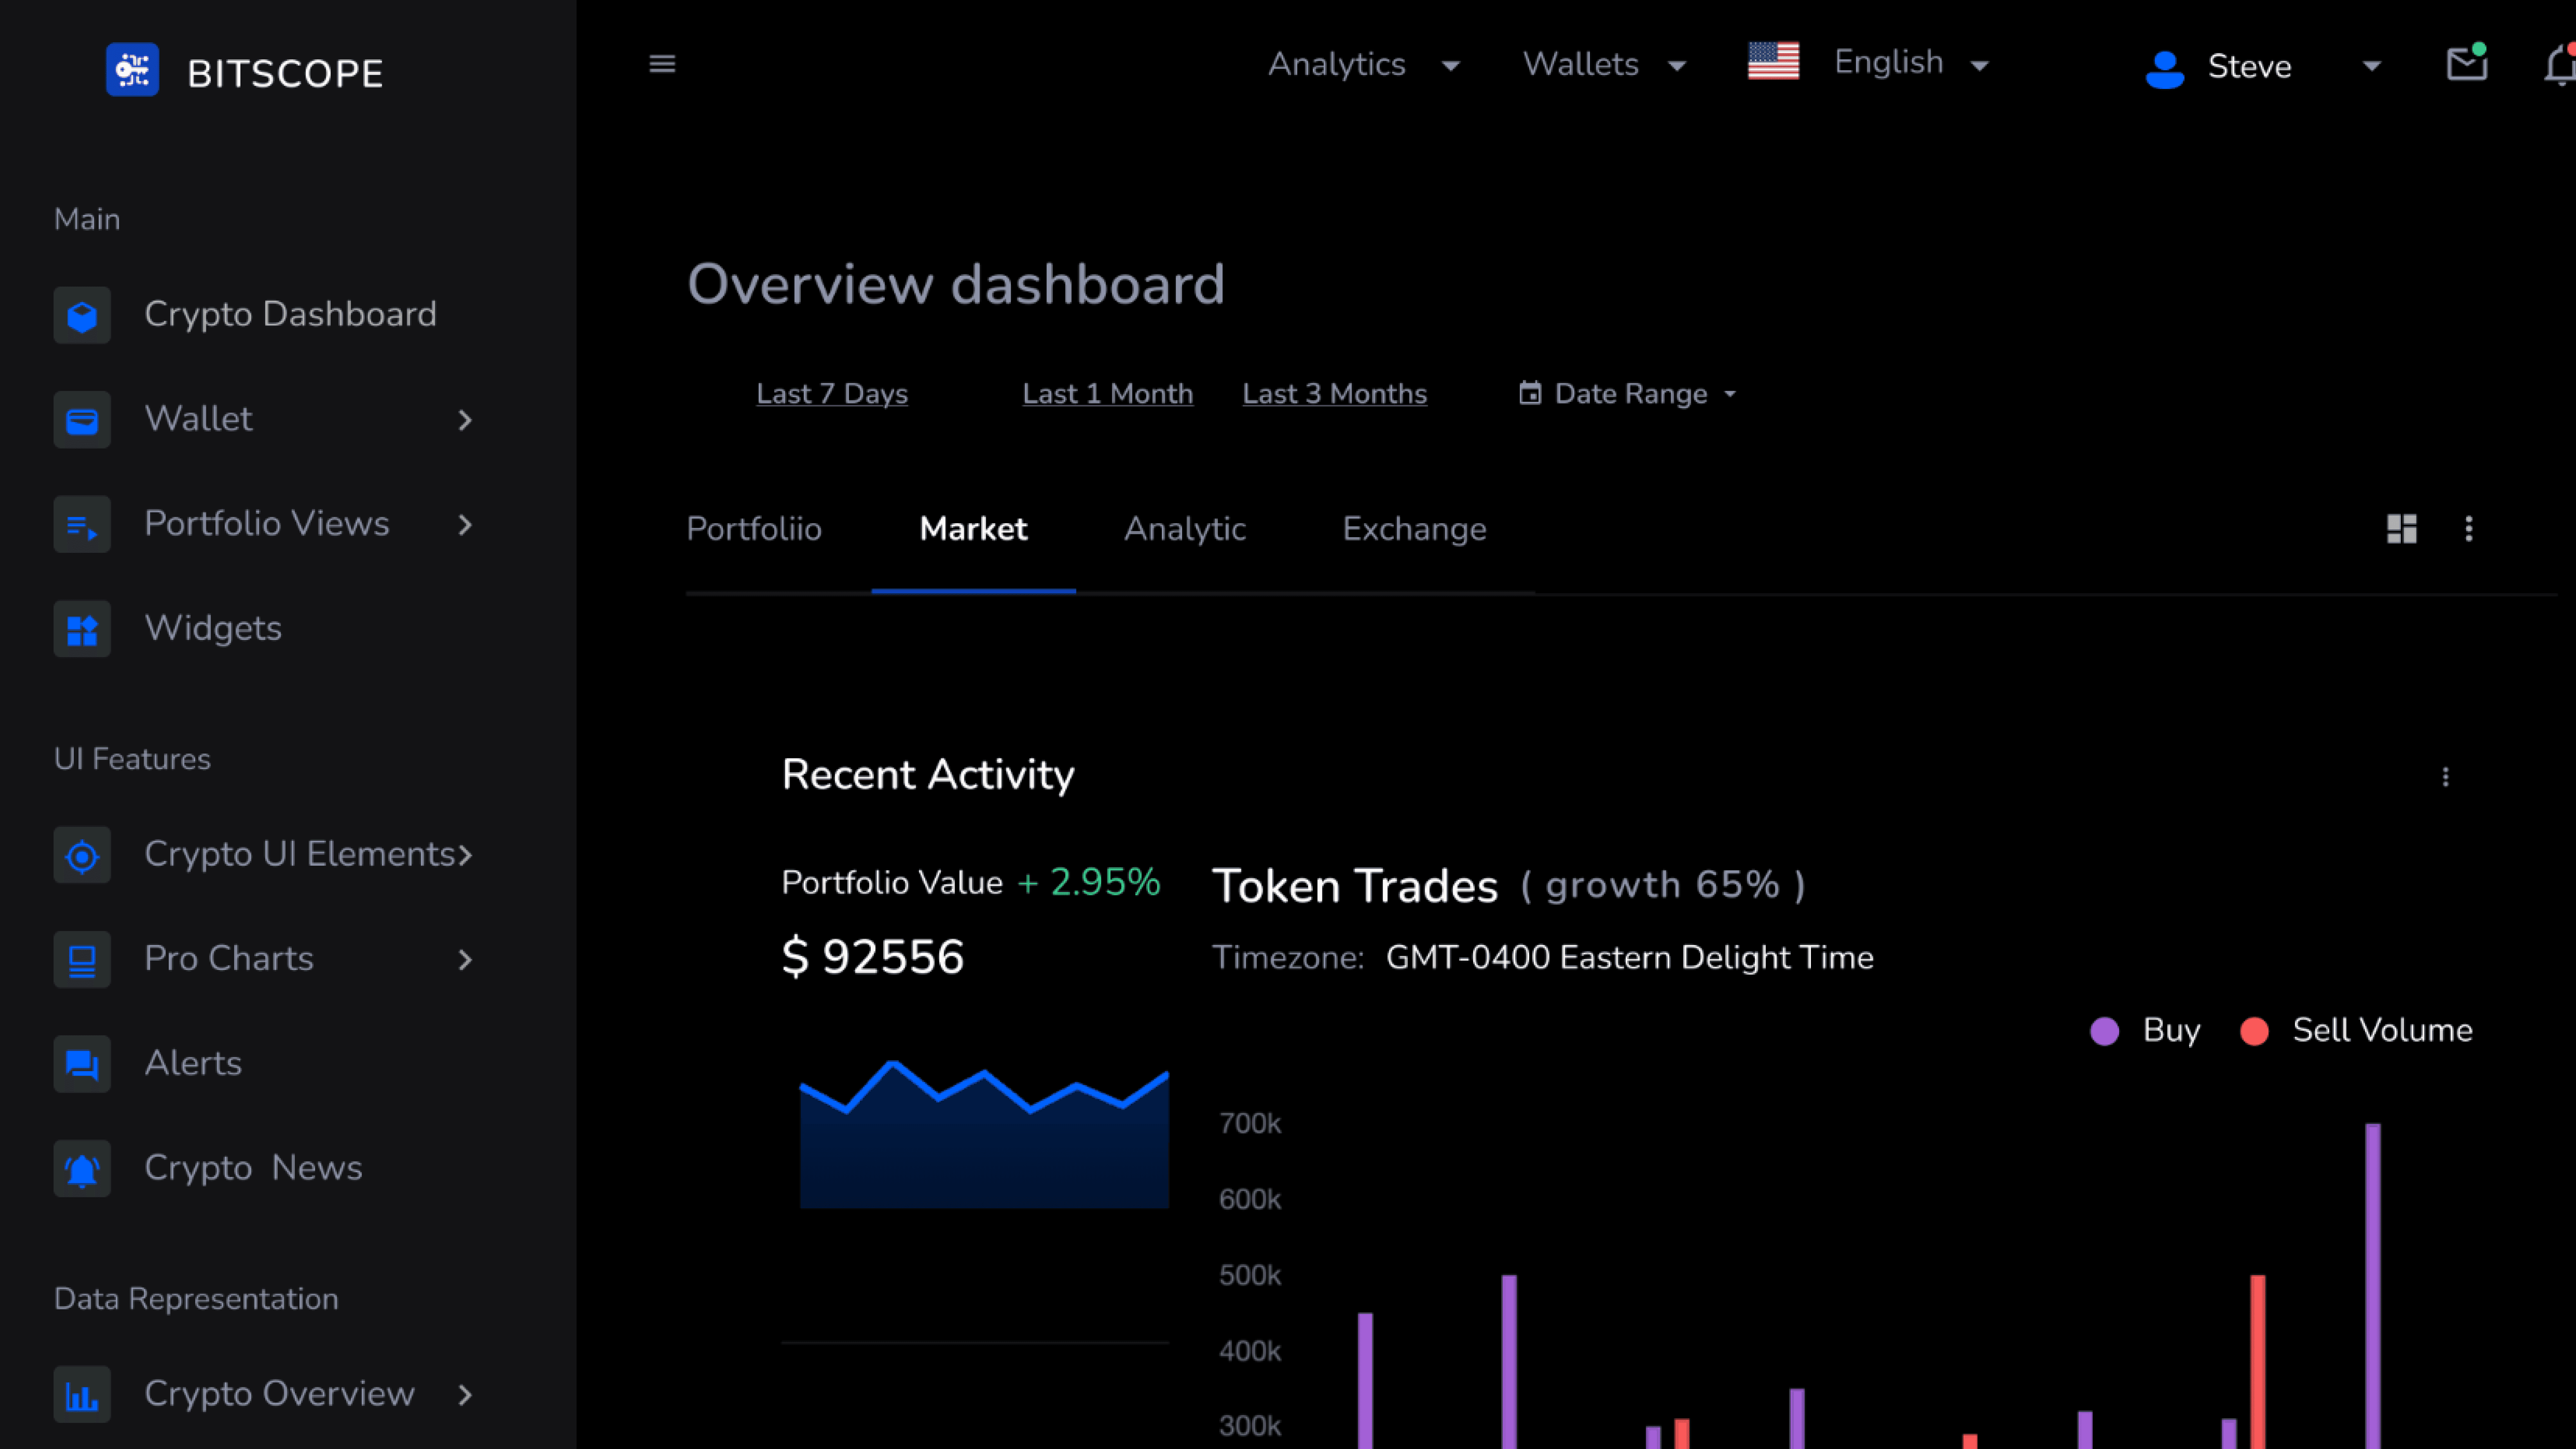The image size is (2576, 1449).
Task: Switch to the Analytic tab
Action: [x=1185, y=529]
